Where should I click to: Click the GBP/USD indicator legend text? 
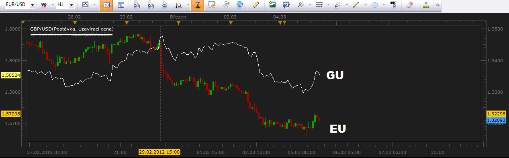point(72,29)
